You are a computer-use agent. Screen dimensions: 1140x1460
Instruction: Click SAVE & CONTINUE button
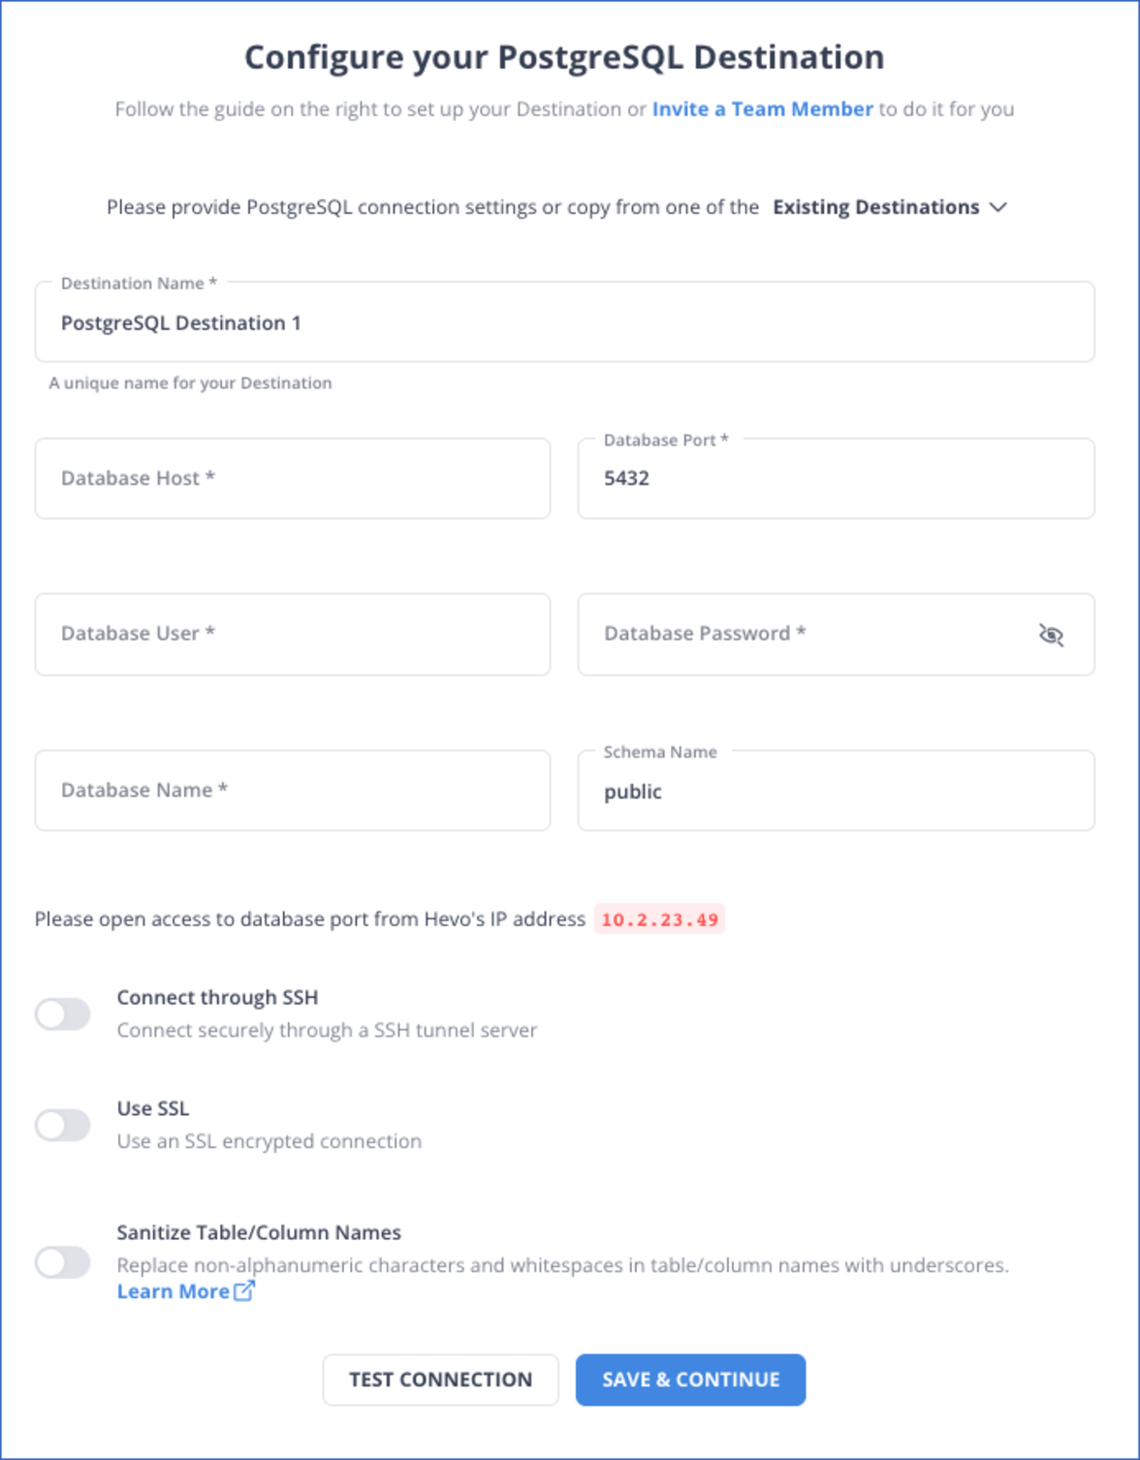point(690,1380)
